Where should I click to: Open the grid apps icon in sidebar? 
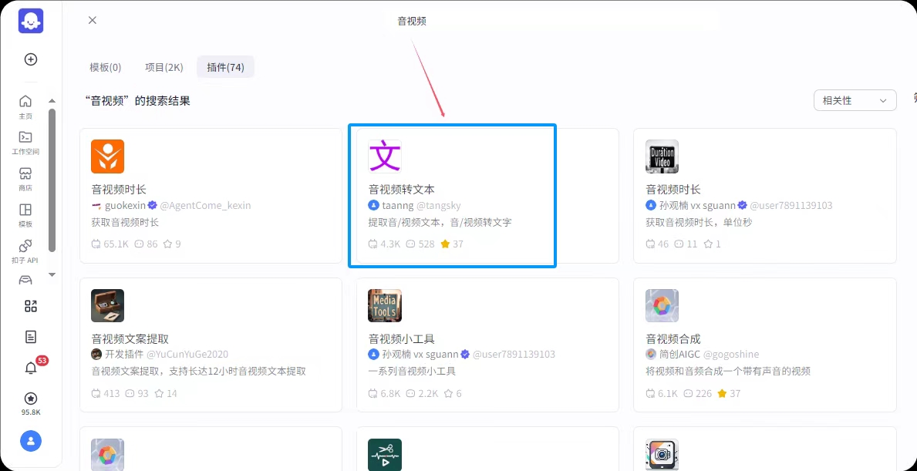(30, 306)
